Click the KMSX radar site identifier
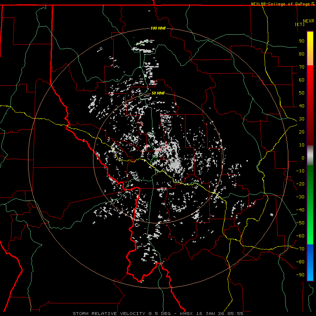 (186, 314)
